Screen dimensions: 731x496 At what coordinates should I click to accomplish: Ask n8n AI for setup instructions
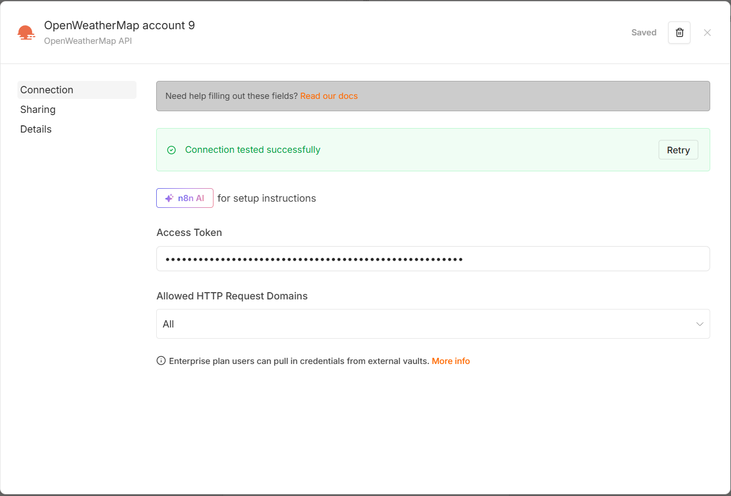pos(185,198)
